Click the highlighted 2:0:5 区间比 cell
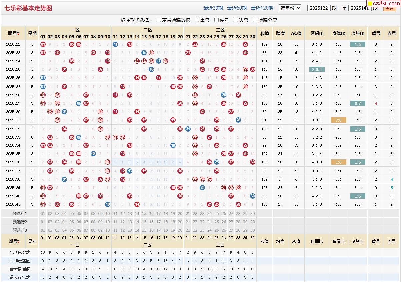The width and height of the screenshot is (401, 282). point(317,69)
